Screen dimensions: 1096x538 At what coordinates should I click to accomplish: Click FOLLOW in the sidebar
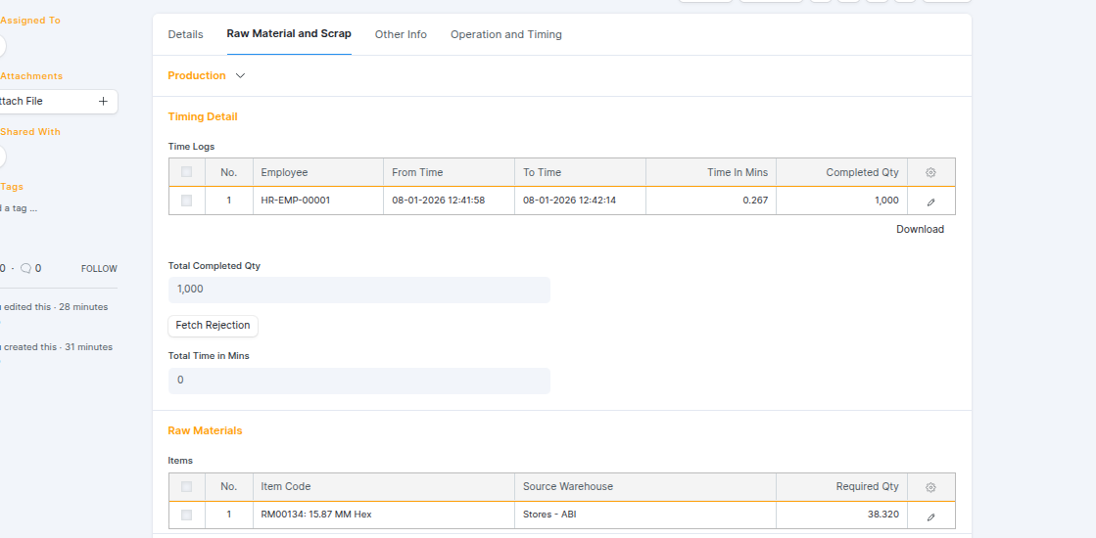99,269
